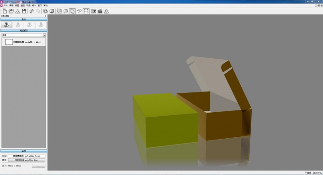Save the project with the floppy disk icon
Screen dimensions: 323x175
24,11
